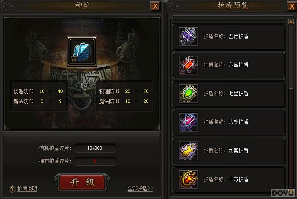Image resolution: width=297 pixels, height=199 pixels.
Task: Select the 八卦护盾 magenta shield icon
Action: [188, 122]
